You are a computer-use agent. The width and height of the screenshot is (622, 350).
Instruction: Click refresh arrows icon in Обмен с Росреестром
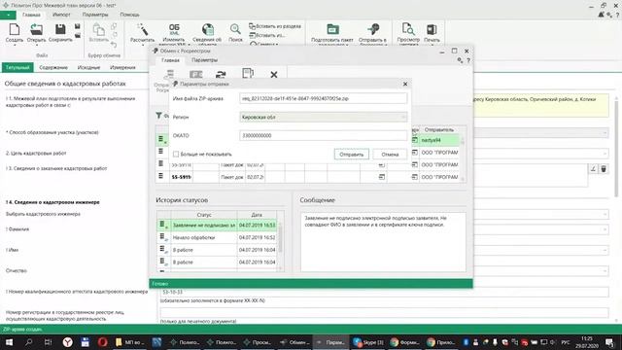coord(221,74)
